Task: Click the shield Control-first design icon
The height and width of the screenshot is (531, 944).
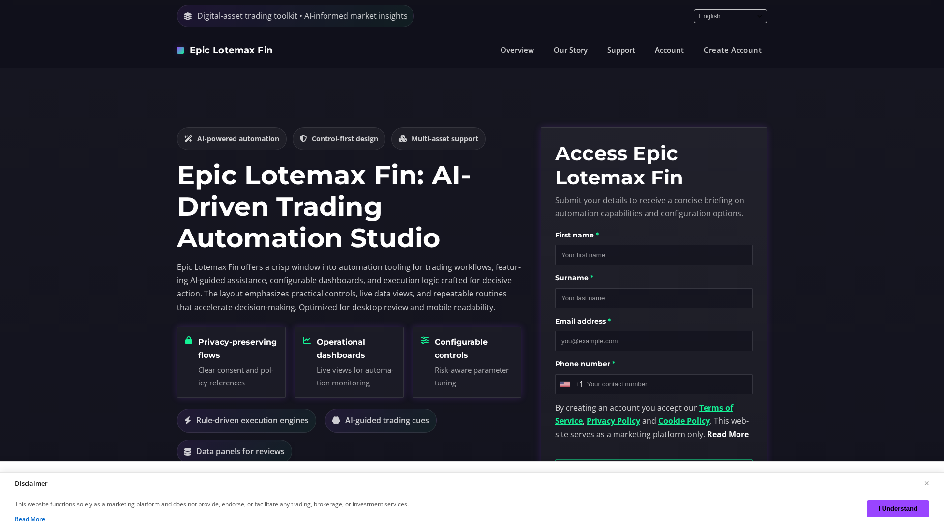Action: 303,139
